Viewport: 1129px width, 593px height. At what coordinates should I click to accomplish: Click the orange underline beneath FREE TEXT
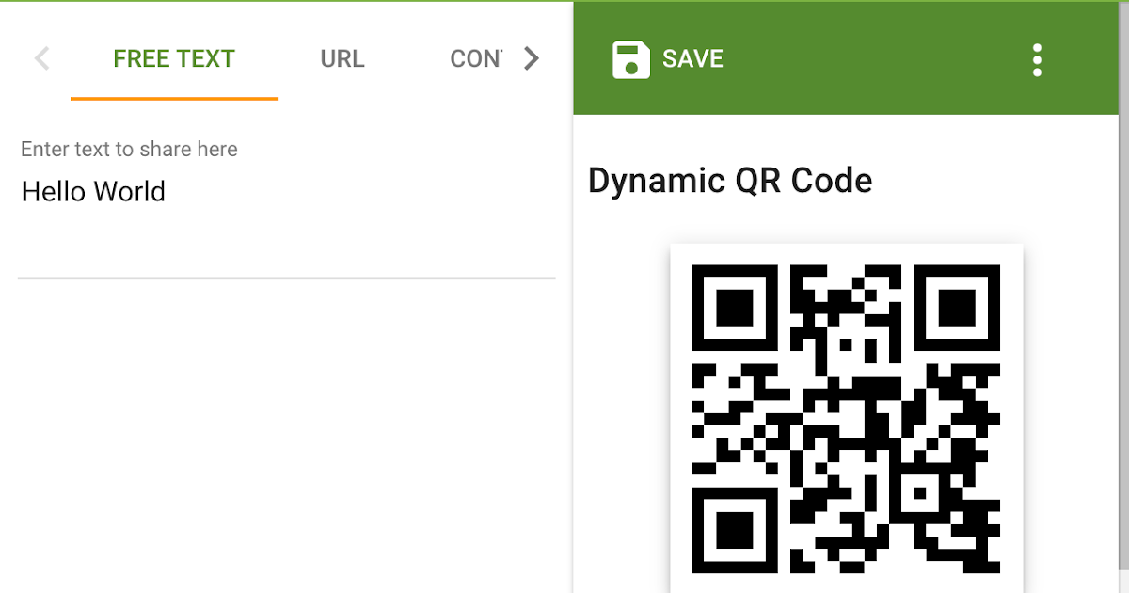click(174, 98)
